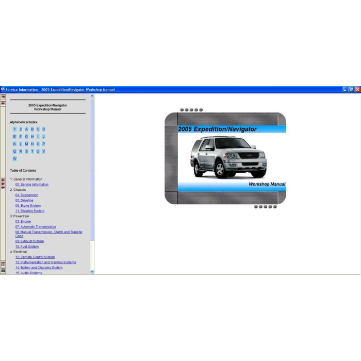
Task: Click the 'Alphabetical Index' heading
Action: point(24,122)
